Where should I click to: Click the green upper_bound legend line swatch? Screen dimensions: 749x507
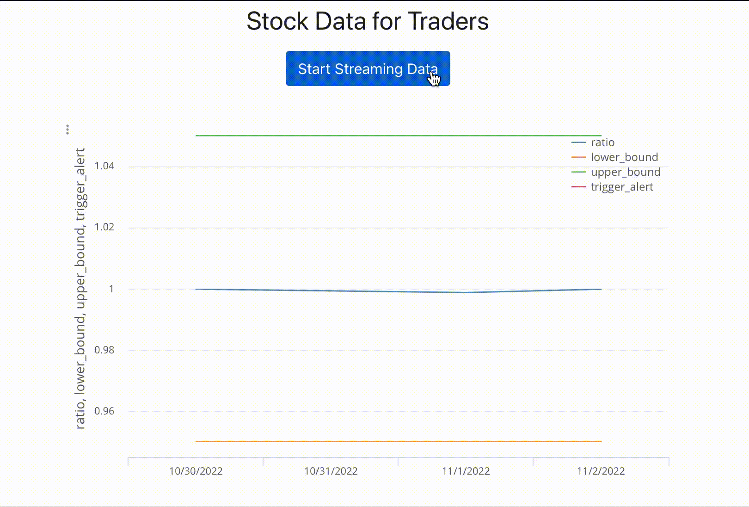coord(579,172)
